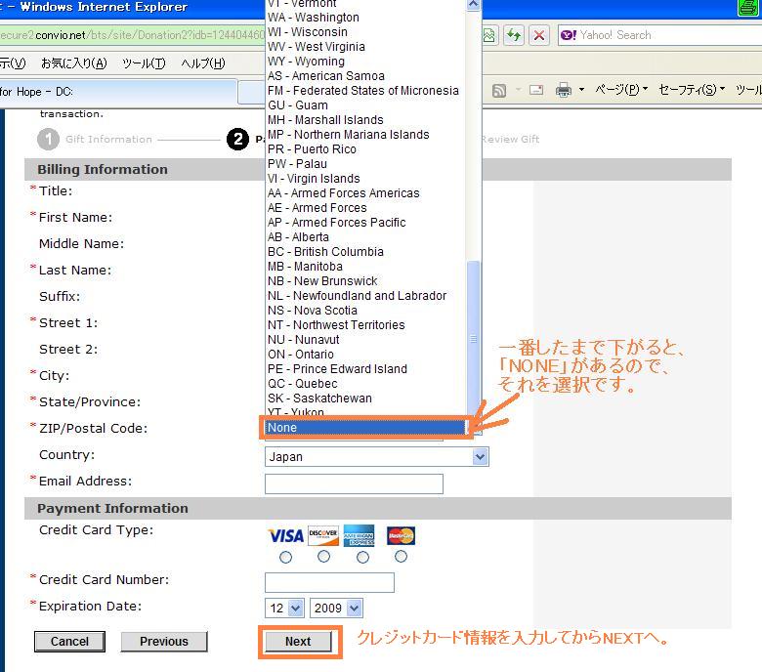This screenshot has height=672, width=762.
Task: Select the VISA card radio button
Action: click(x=285, y=557)
